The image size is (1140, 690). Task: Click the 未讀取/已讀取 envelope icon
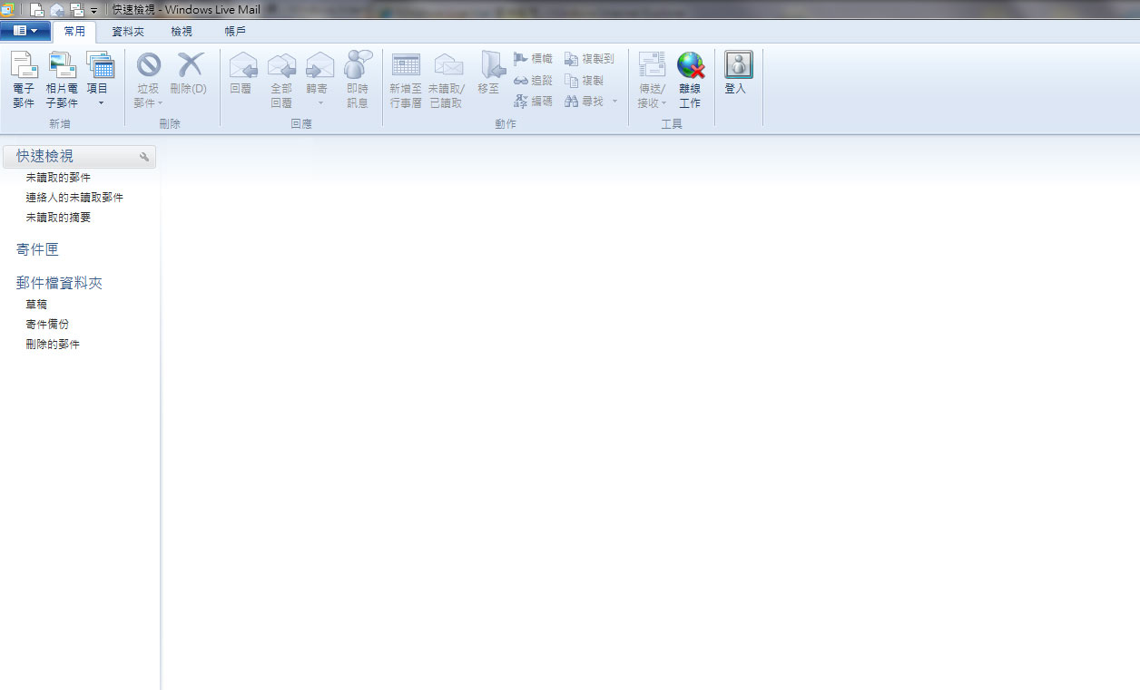(x=448, y=65)
